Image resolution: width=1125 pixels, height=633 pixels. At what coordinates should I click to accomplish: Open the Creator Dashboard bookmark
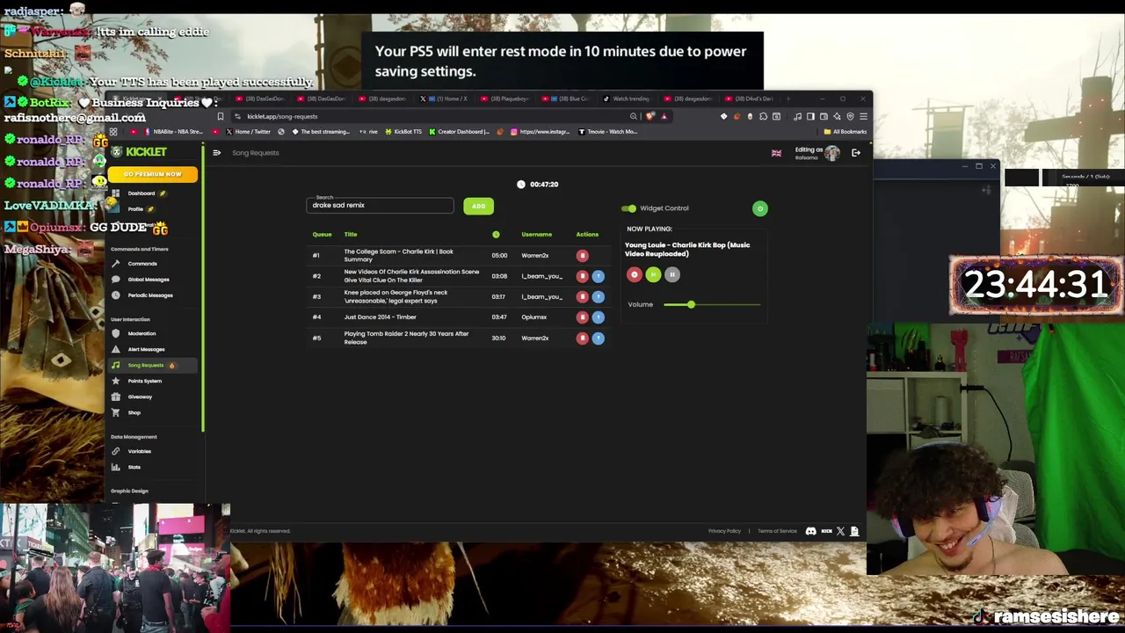(459, 132)
